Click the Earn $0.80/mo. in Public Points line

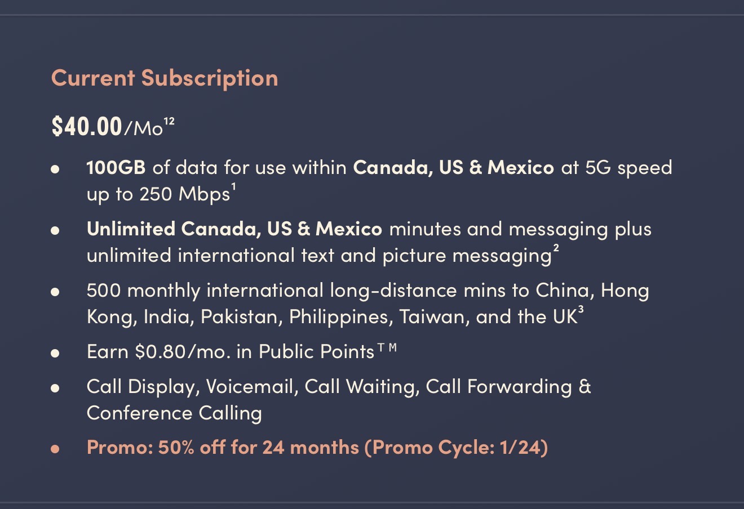coord(231,352)
